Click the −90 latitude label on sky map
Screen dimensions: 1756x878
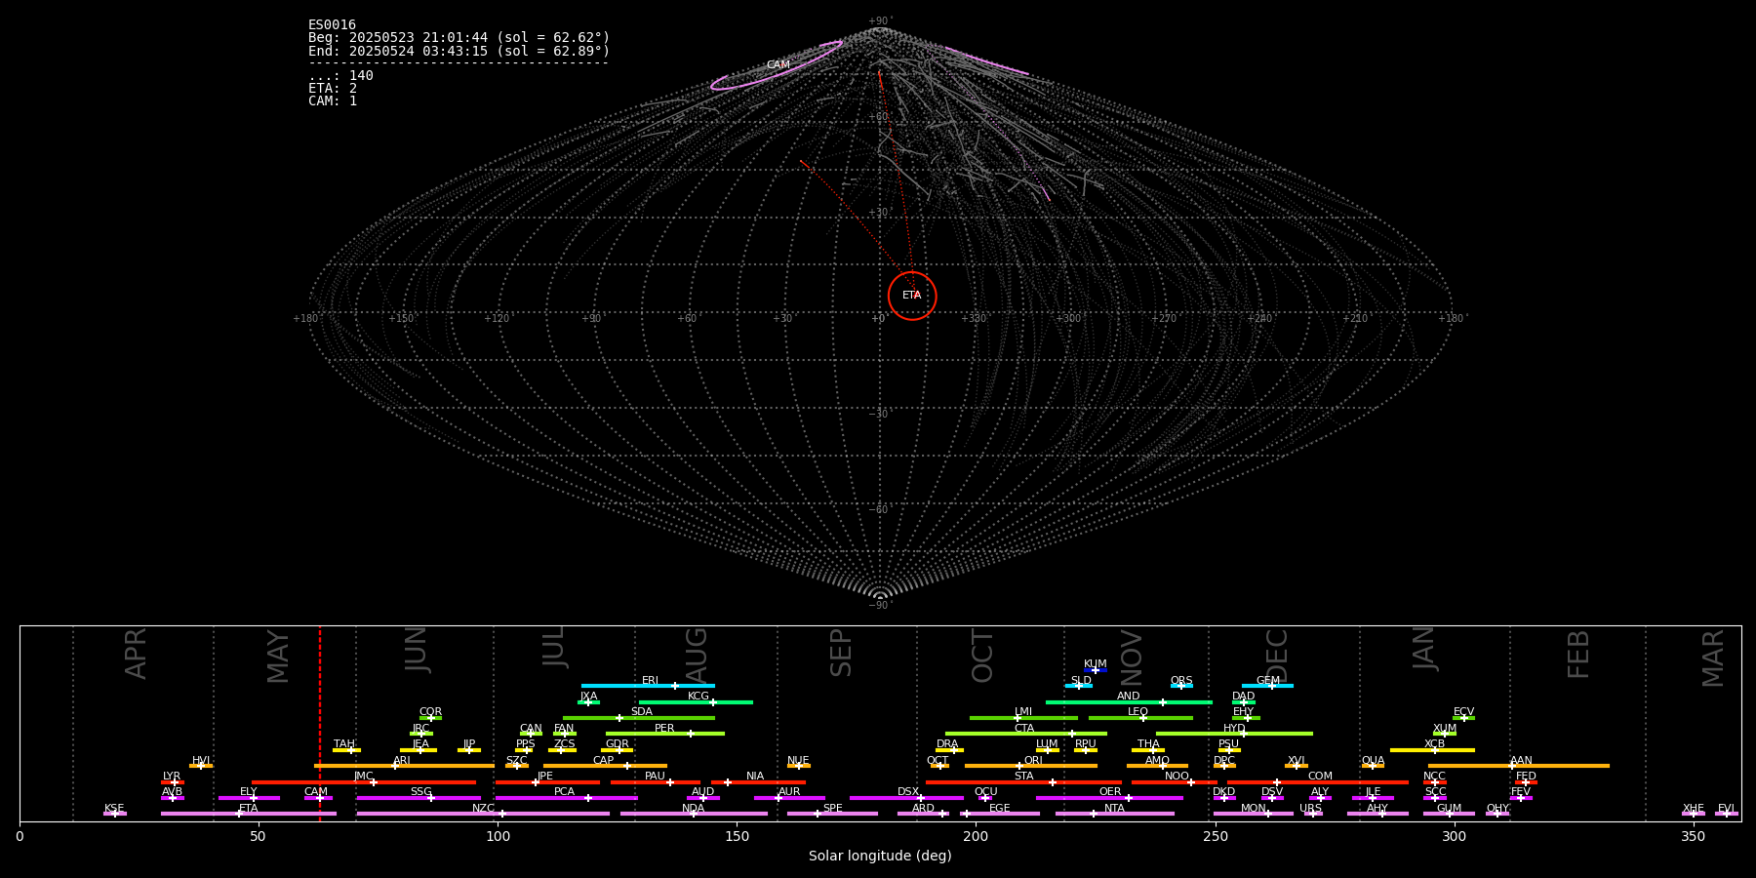pyautogui.click(x=880, y=605)
